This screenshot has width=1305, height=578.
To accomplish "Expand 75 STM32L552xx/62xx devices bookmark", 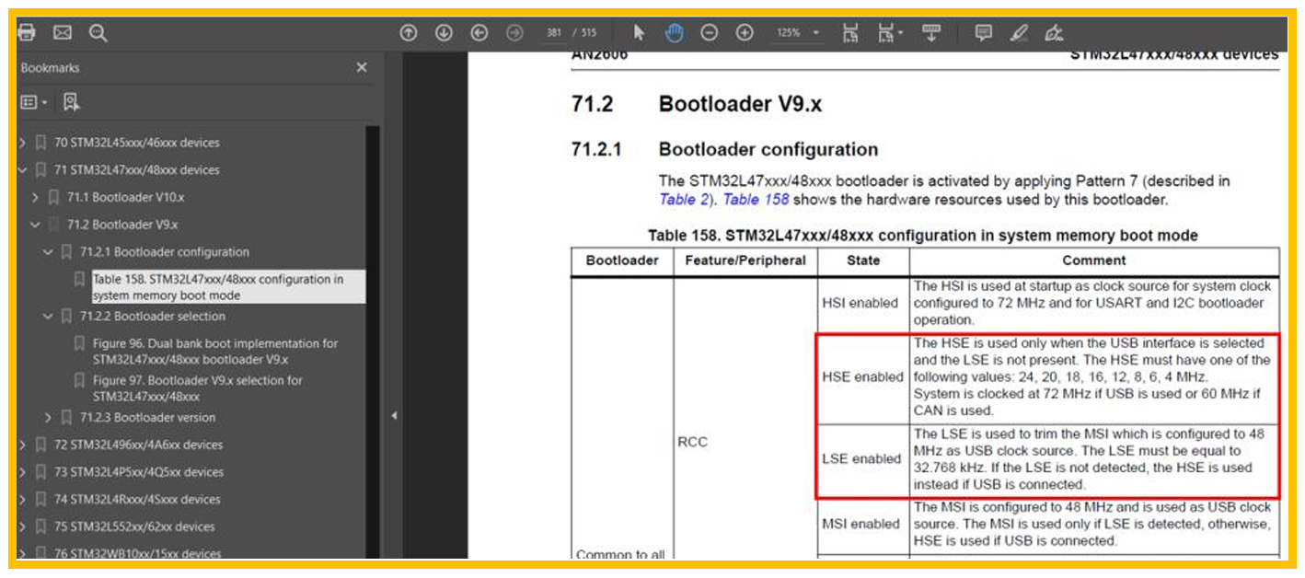I will click(23, 527).
